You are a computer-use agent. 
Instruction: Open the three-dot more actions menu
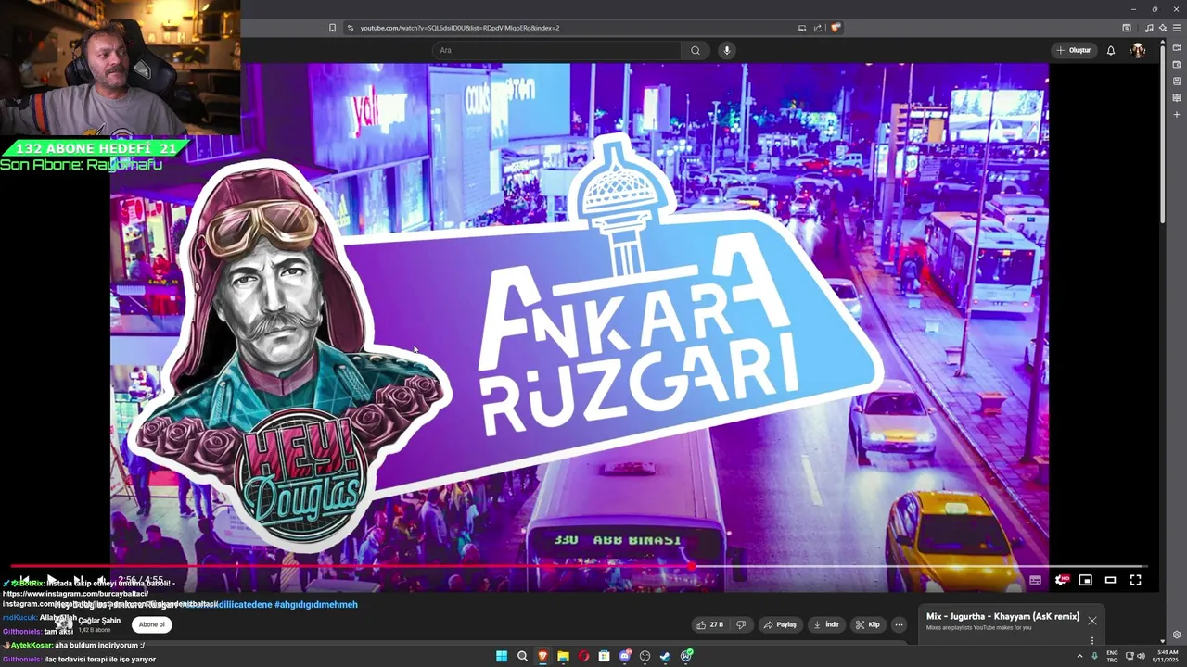(x=899, y=624)
